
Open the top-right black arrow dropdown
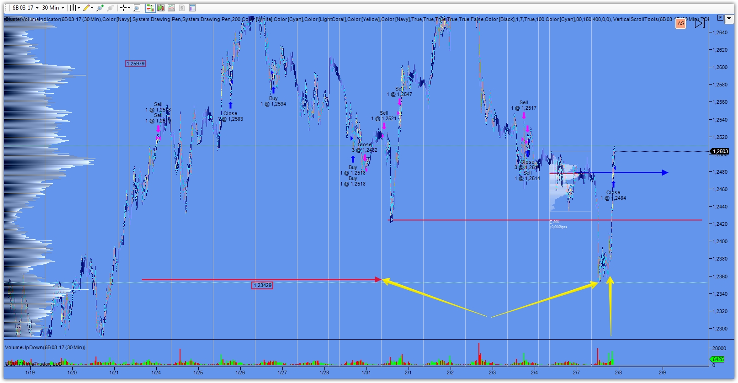[729, 18]
